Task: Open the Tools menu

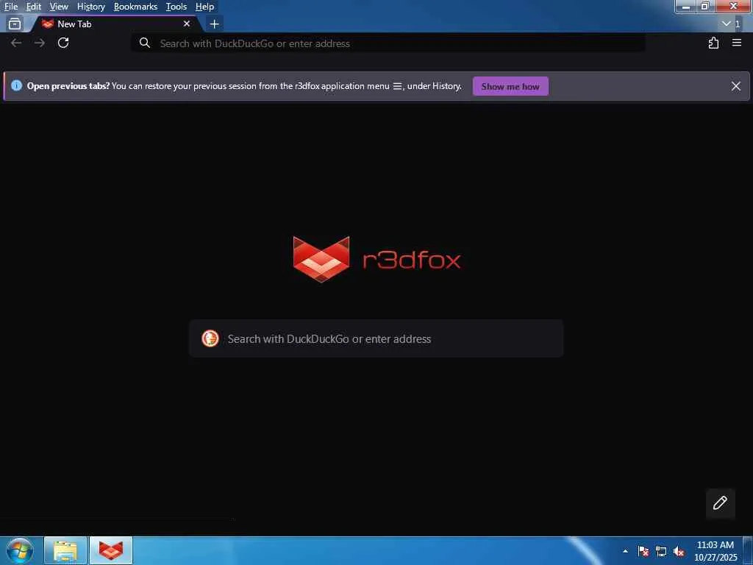Action: point(176,7)
